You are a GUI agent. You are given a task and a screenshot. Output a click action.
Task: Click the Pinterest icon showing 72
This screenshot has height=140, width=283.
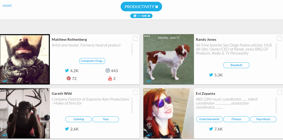pyautogui.click(x=69, y=78)
